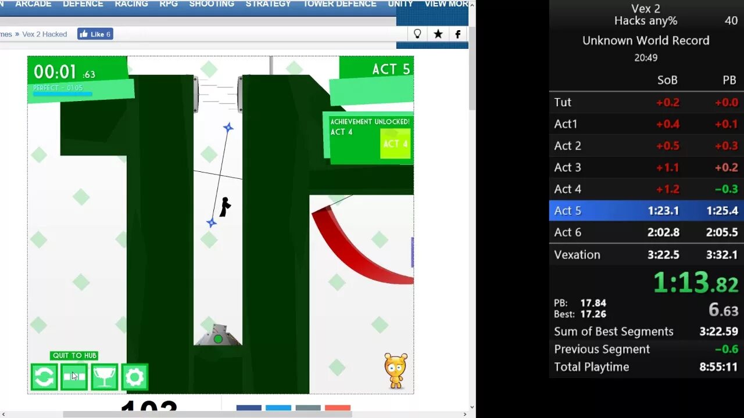Click the Vex 2 Hacks any% title
This screenshot has height=418, width=744.
pos(646,15)
